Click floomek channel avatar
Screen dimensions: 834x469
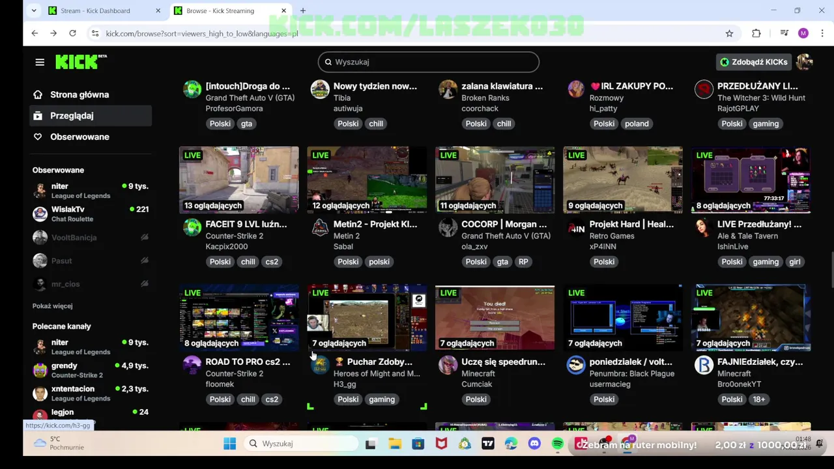click(x=192, y=365)
